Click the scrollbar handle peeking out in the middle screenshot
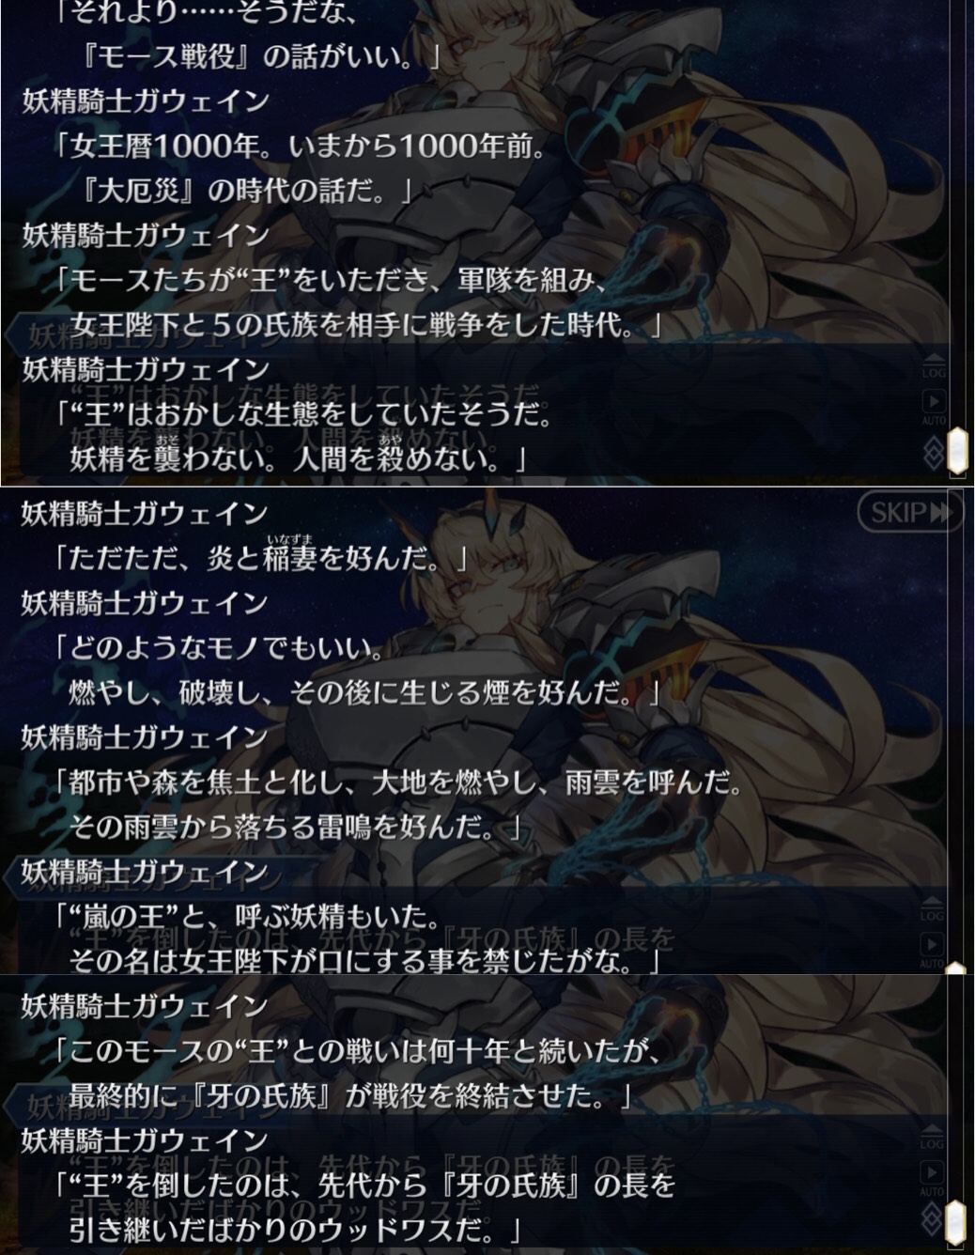The height and width of the screenshot is (1255, 975). point(956,968)
